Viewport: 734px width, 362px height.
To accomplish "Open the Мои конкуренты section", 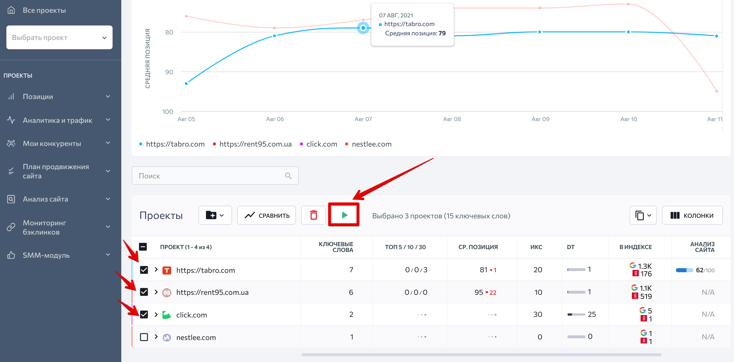I will tap(52, 143).
